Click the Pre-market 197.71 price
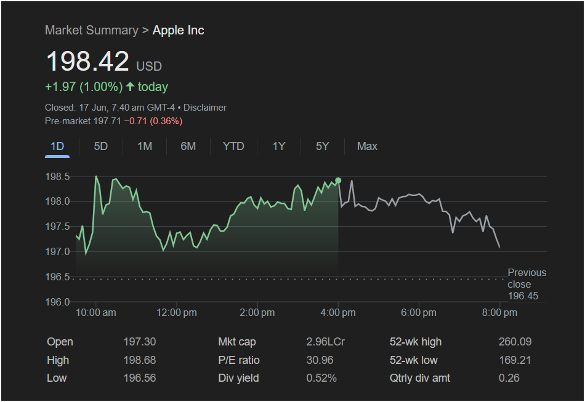This screenshot has height=402, width=585. (83, 121)
